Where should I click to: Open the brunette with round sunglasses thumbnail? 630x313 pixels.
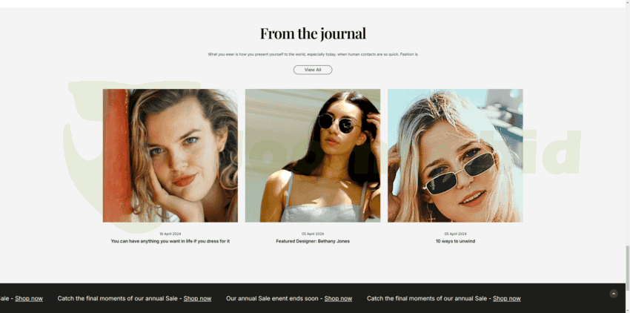[x=313, y=156]
